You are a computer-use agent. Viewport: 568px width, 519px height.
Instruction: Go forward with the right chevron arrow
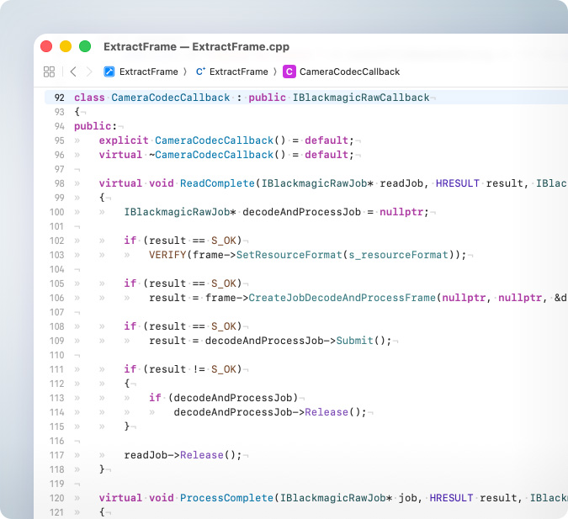pyautogui.click(x=89, y=71)
